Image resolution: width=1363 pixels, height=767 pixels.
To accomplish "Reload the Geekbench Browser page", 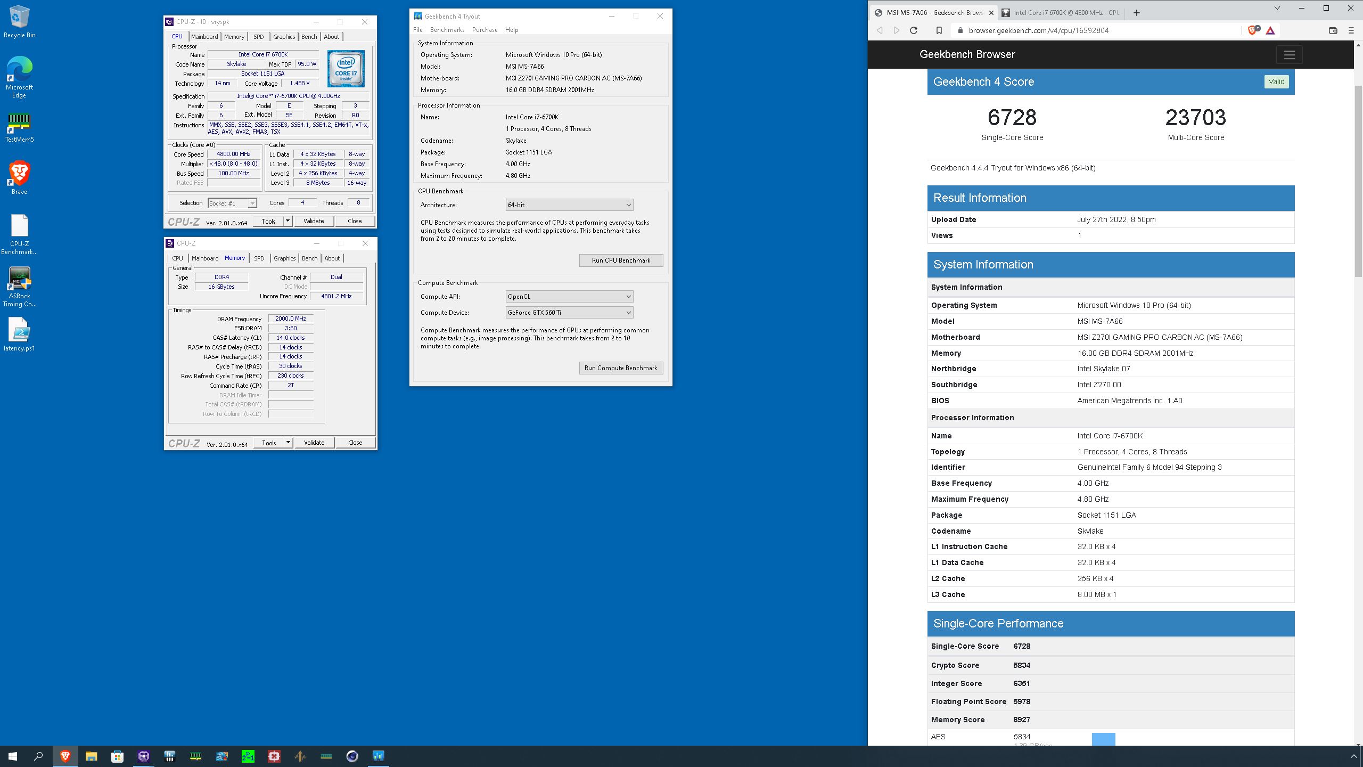I will [x=914, y=30].
